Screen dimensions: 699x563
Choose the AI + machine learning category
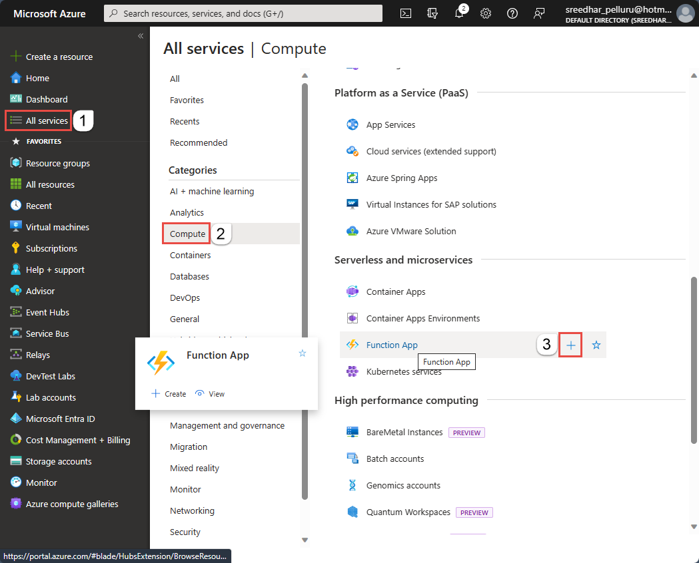[212, 192]
